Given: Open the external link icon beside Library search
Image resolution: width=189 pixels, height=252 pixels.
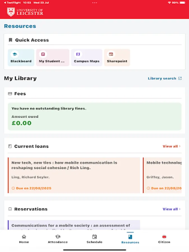Looking at the screenshot, I should [180, 78].
